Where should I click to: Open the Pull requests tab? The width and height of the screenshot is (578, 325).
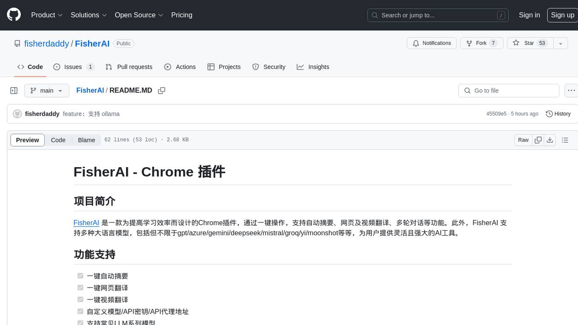tap(129, 67)
